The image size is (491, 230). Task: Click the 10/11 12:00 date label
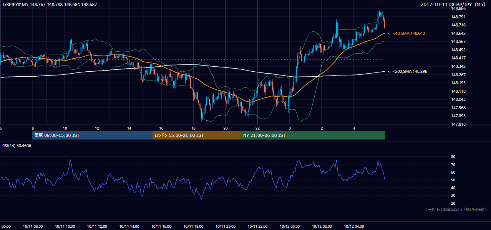97,226
